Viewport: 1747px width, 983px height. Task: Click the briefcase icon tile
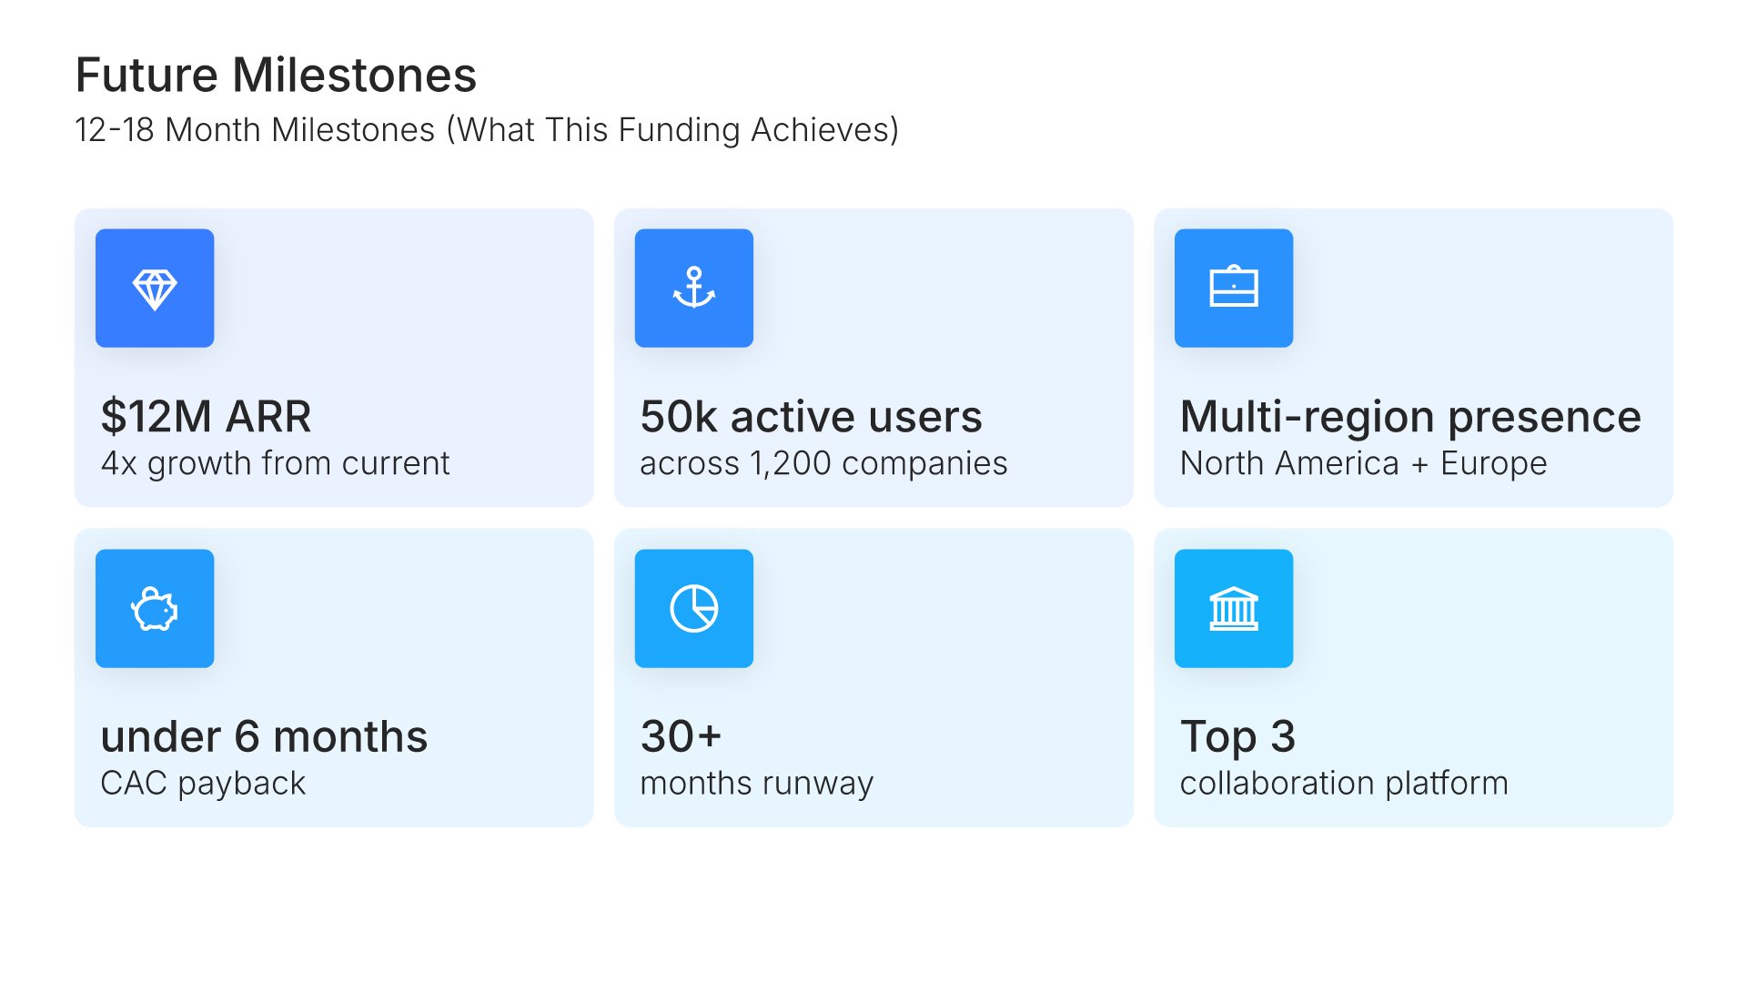[1233, 289]
